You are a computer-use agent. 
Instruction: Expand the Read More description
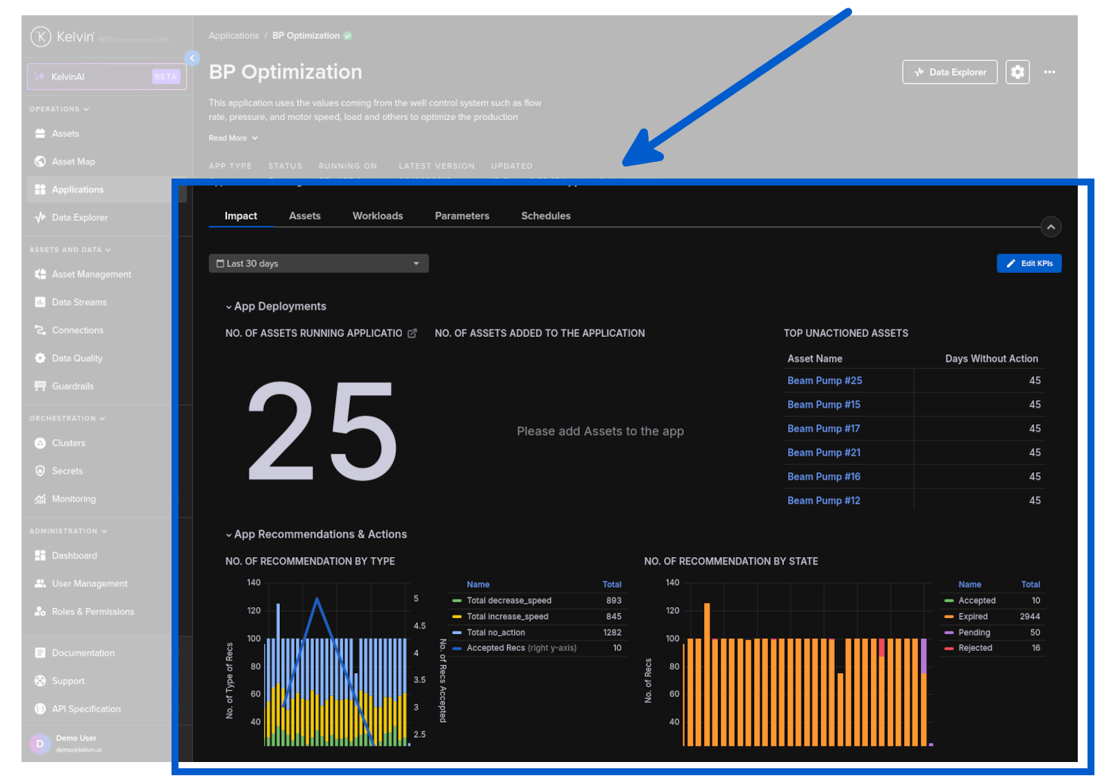[233, 138]
